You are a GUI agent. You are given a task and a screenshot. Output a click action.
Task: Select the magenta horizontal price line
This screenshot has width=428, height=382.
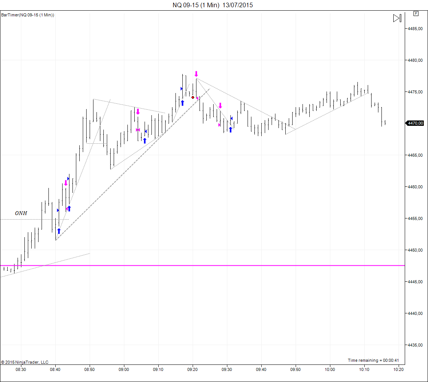pyautogui.click(x=203, y=265)
